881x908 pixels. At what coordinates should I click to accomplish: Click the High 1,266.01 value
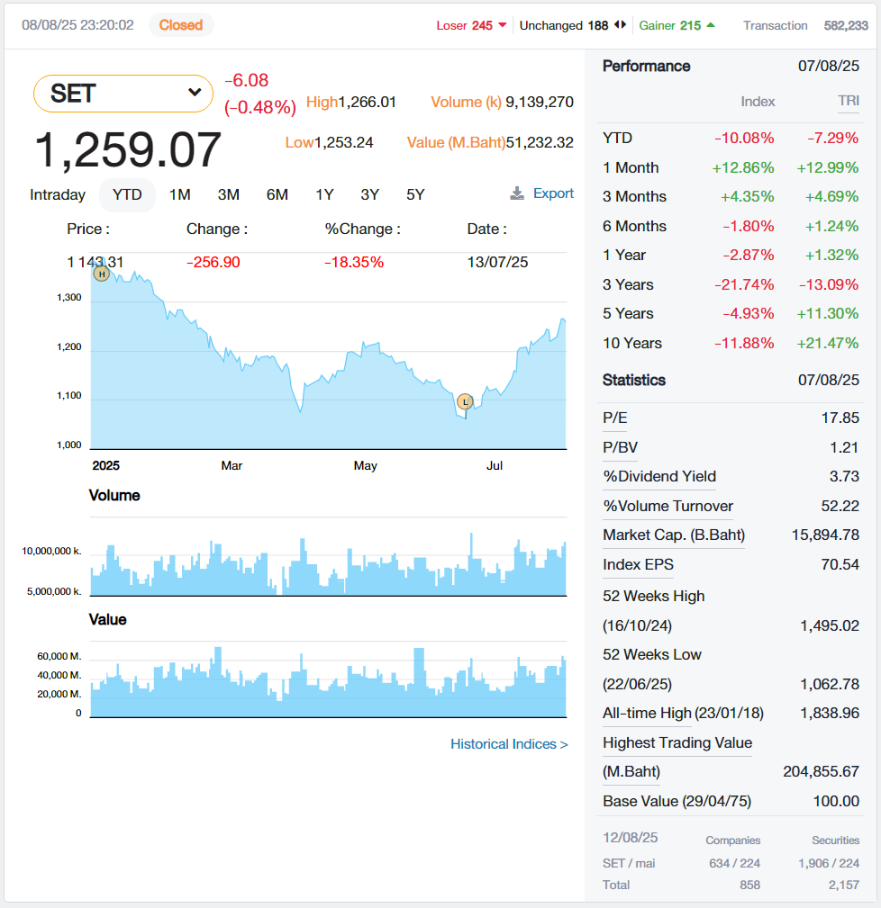pos(367,102)
